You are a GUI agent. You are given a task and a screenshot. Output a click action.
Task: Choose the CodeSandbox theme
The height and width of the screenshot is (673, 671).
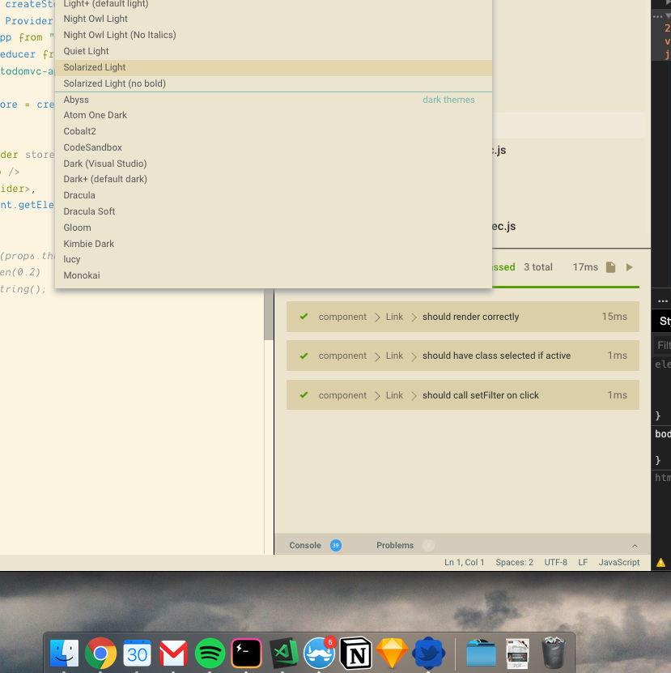click(x=274, y=147)
